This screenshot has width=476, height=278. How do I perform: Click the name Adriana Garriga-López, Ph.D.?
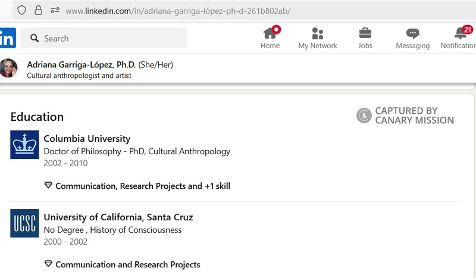[x=82, y=65]
